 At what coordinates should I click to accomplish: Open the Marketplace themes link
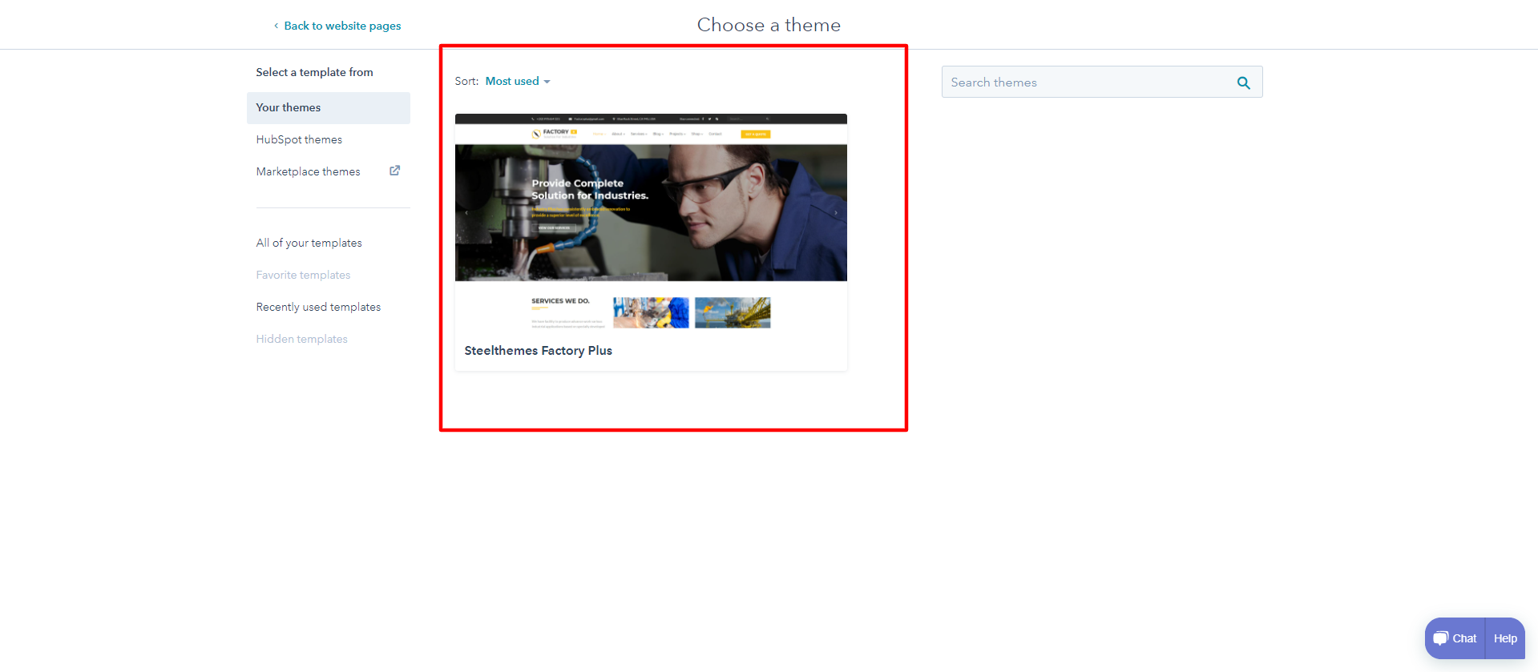308,171
